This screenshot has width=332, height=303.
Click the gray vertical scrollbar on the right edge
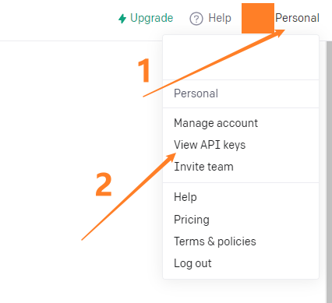click(329, 171)
